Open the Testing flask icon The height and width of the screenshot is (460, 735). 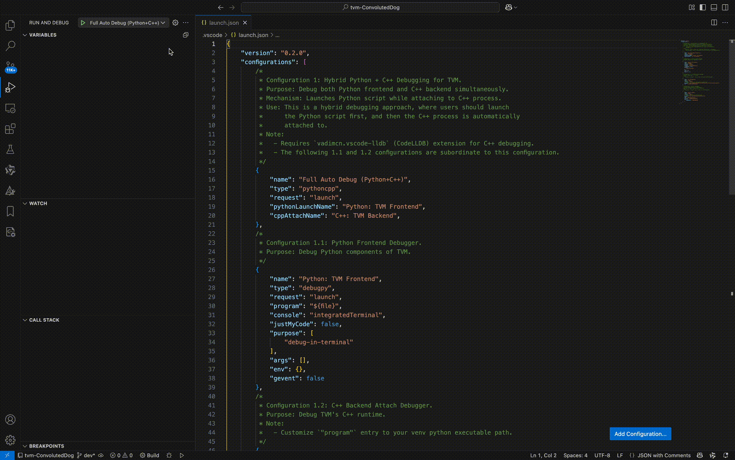tap(10, 149)
